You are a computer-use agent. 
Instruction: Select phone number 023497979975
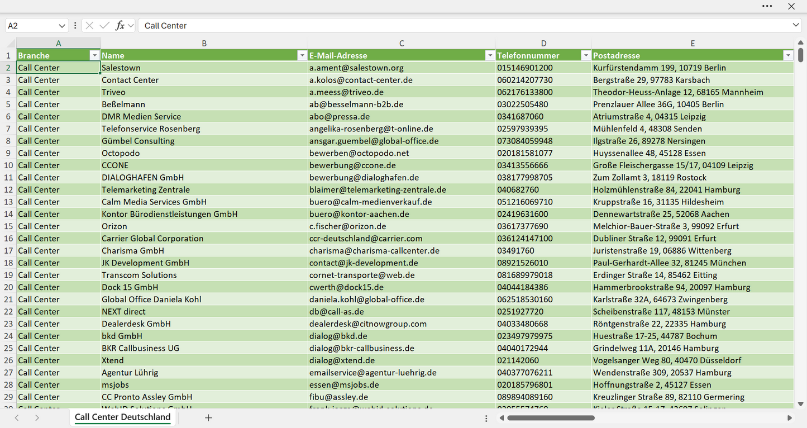[x=543, y=336]
